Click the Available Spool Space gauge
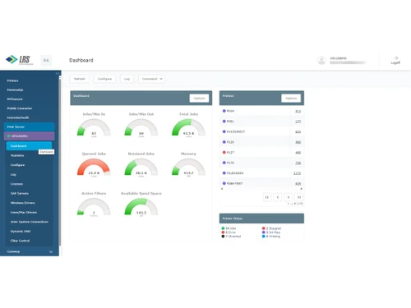 pos(141,207)
